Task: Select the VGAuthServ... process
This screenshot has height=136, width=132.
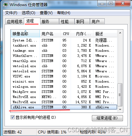Action: 64,56
